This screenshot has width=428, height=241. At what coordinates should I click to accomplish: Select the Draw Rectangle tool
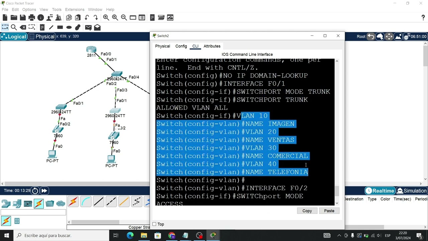pyautogui.click(x=60, y=27)
